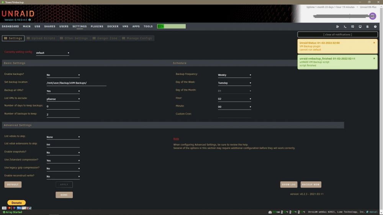Open the Use legacy gzip compression dropdown
The height and width of the screenshot is (215, 383).
(x=63, y=168)
